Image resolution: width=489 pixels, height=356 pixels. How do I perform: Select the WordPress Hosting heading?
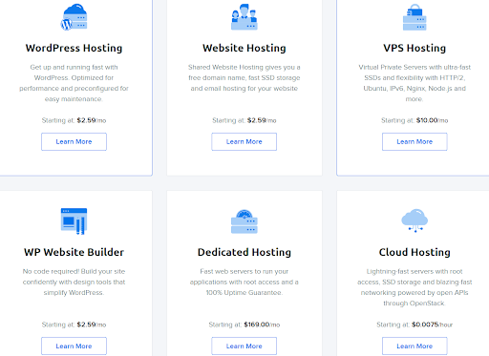tap(74, 48)
